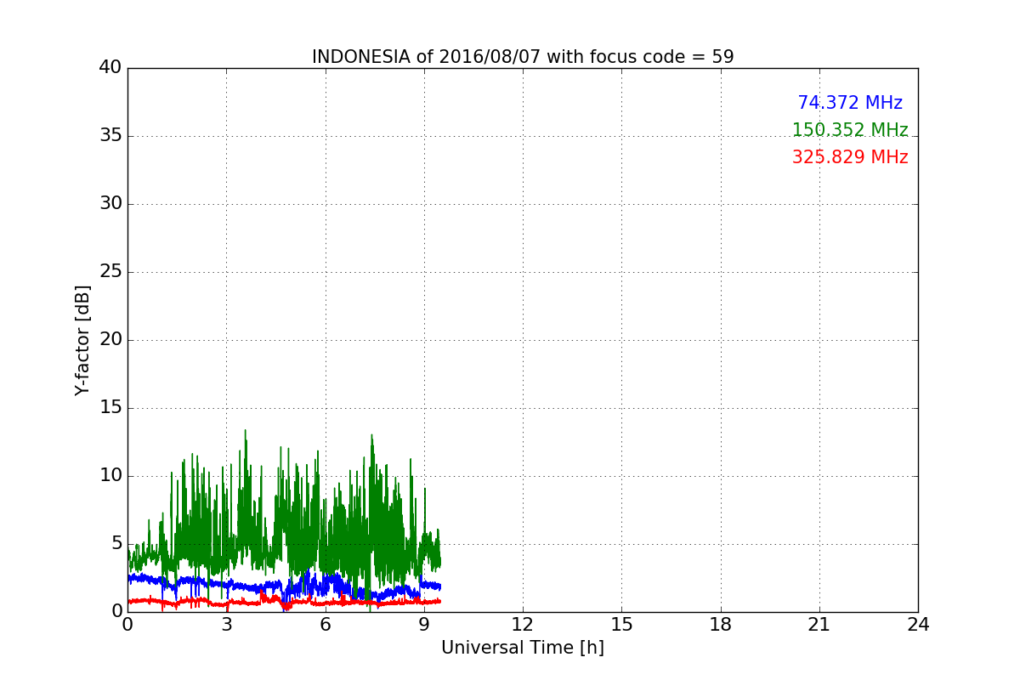Image resolution: width=1020 pixels, height=680 pixels.
Task: Click y-axis tick label 25
Action: [110, 272]
